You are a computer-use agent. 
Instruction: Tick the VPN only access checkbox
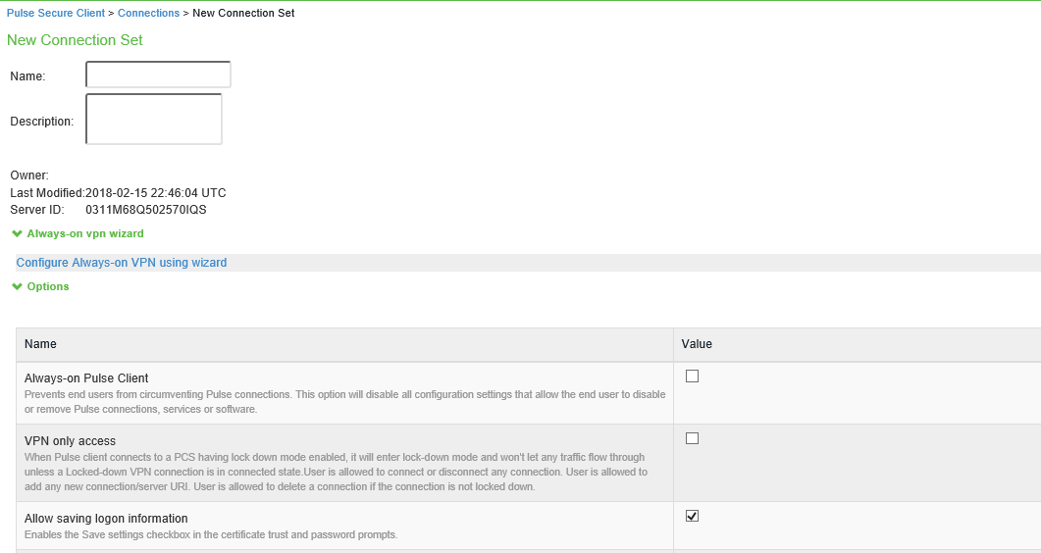click(692, 439)
